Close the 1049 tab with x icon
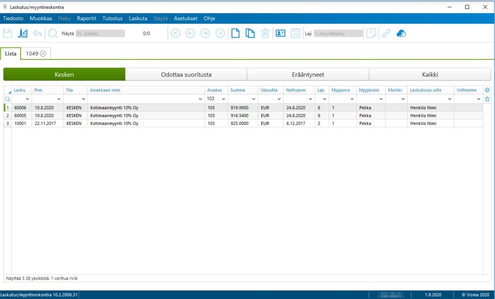Viewport: 495px width, 299px height. point(43,54)
